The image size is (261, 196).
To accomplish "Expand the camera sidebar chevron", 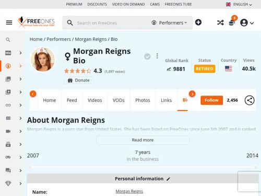I will (x=20, y=131).
